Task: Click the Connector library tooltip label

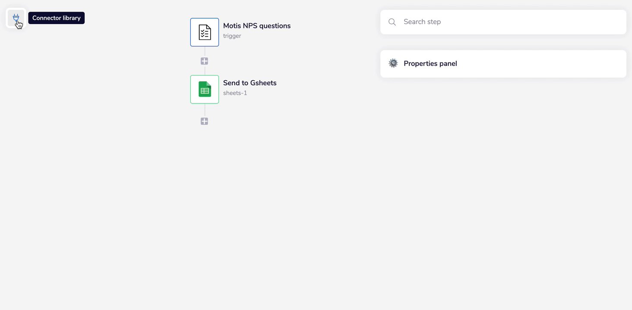Action: click(x=56, y=18)
